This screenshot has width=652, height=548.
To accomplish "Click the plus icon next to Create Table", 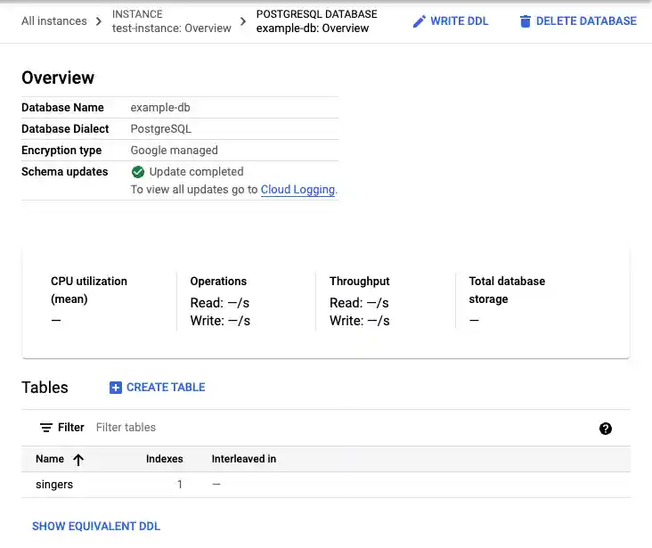I will [x=116, y=388].
